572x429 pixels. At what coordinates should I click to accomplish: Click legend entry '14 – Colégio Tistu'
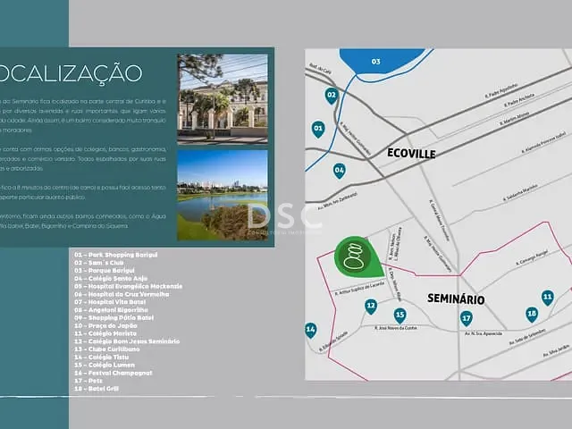(101, 357)
